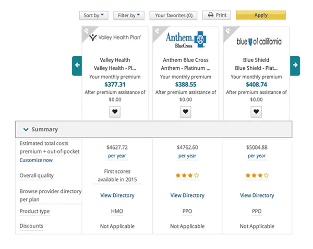View Directory for Anthem Blue Cross plan
The height and width of the screenshot is (249, 313).
pos(187,195)
